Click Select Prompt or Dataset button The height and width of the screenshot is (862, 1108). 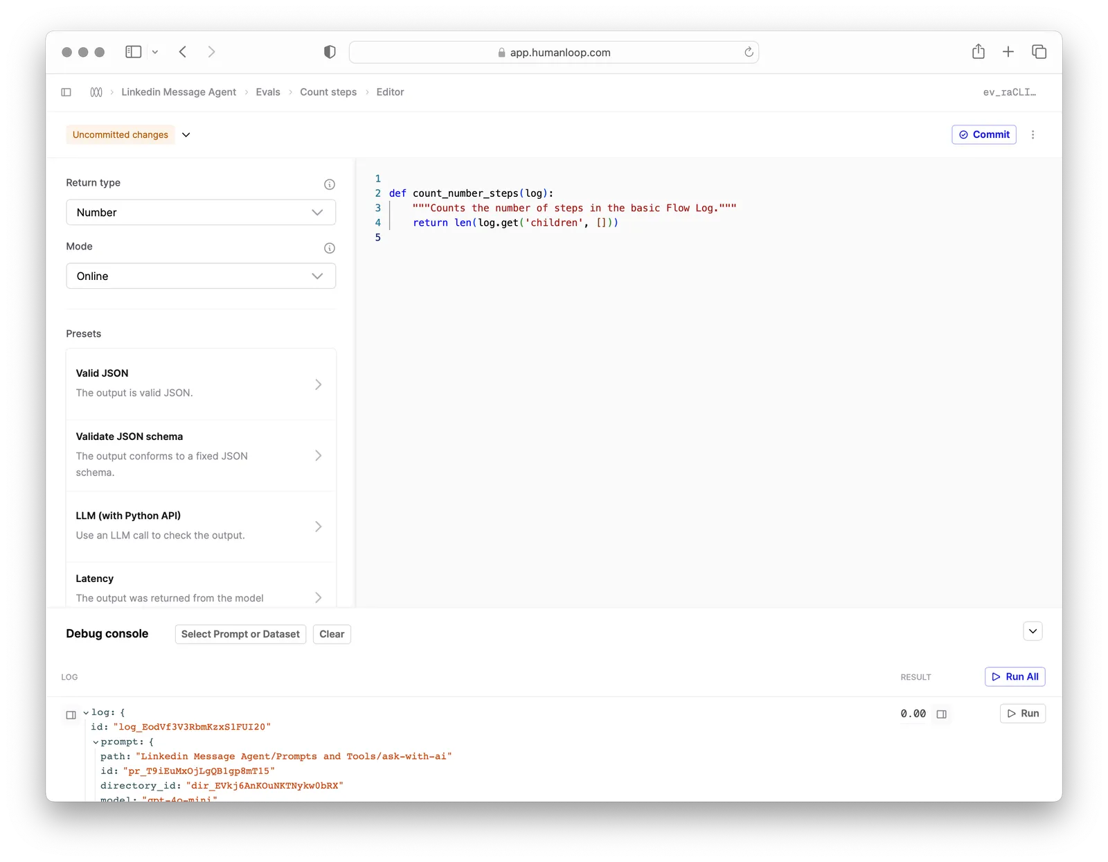pyautogui.click(x=240, y=634)
